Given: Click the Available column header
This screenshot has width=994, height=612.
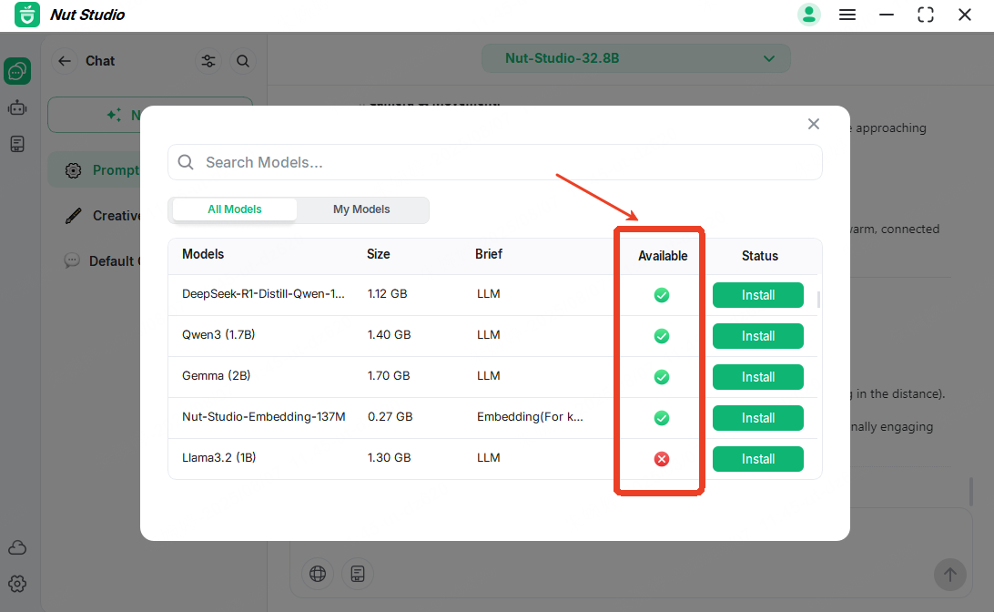Looking at the screenshot, I should [663, 256].
